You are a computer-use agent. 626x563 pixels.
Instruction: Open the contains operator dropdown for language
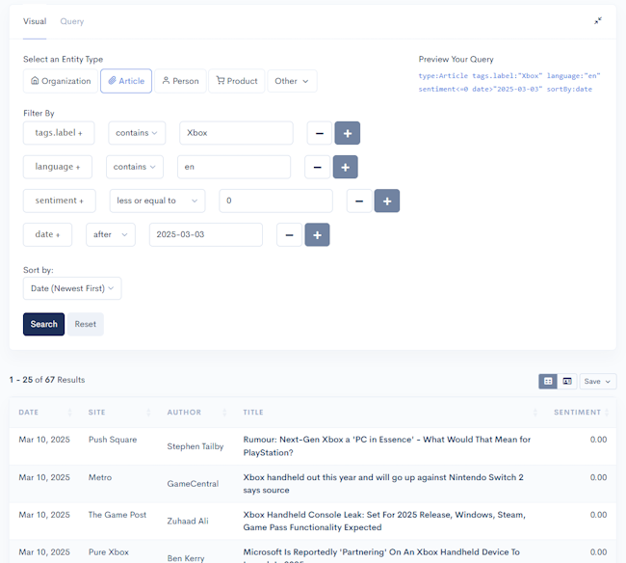[135, 167]
